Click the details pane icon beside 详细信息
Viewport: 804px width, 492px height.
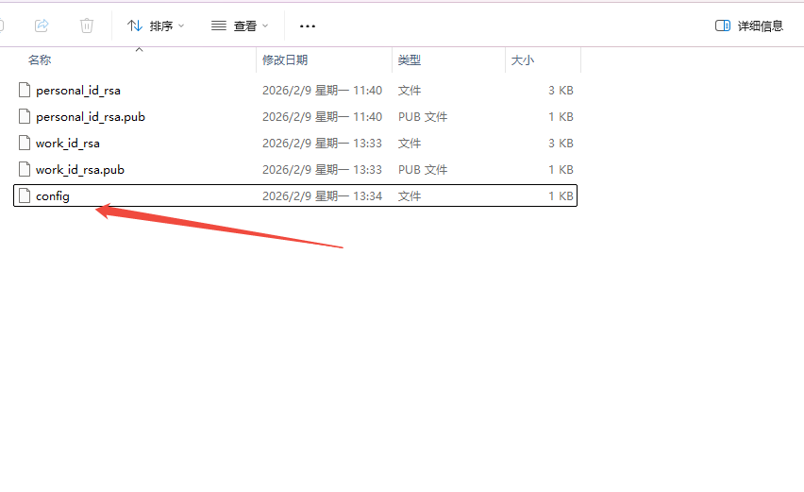click(x=723, y=25)
